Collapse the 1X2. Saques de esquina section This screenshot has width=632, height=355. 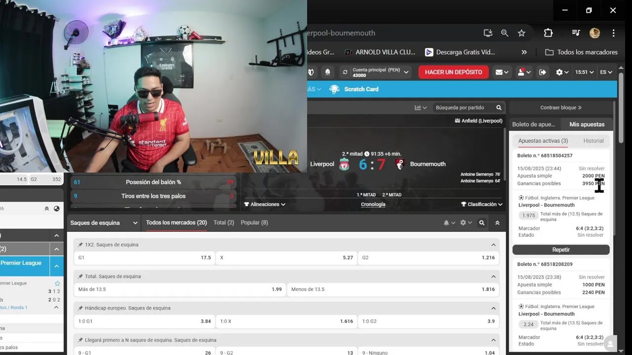click(493, 245)
